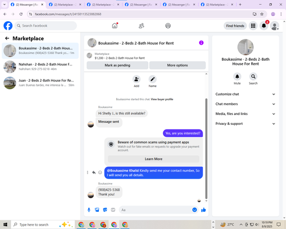Expand Chat members section
Viewport: 286px width, 229px height.
(245, 104)
